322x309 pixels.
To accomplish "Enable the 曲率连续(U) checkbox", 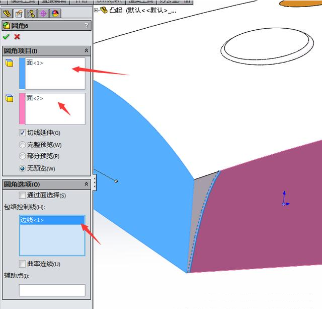I will click(22, 264).
